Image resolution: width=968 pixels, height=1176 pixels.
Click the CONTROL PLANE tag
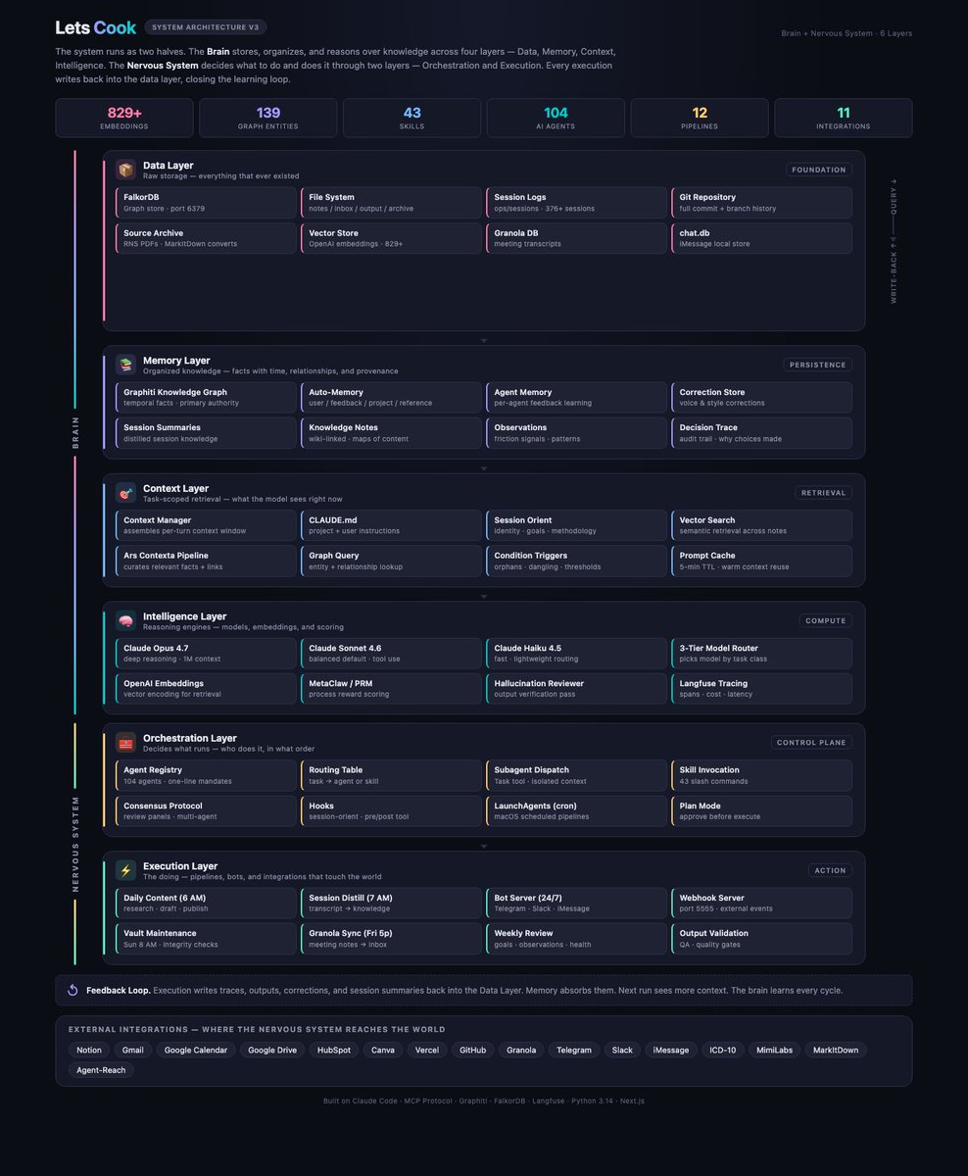coord(811,743)
